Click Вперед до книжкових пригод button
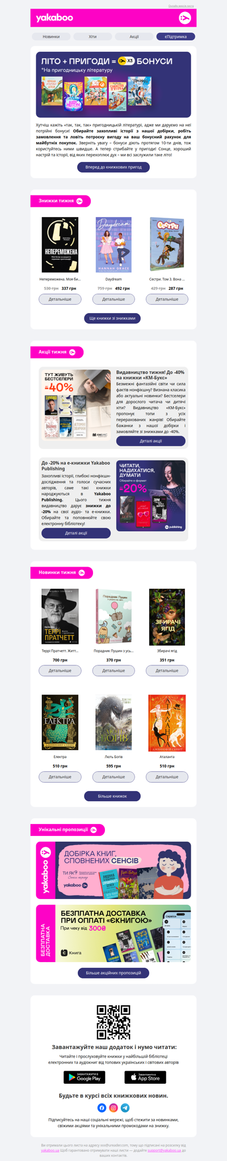Image resolution: width=227 pixels, height=1161 pixels. (x=113, y=167)
